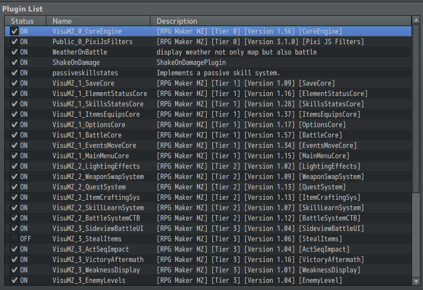Viewport: 423px width, 290px height.
Task: Disable the WeatherOnBattle plugin checkbox
Action: point(14,52)
